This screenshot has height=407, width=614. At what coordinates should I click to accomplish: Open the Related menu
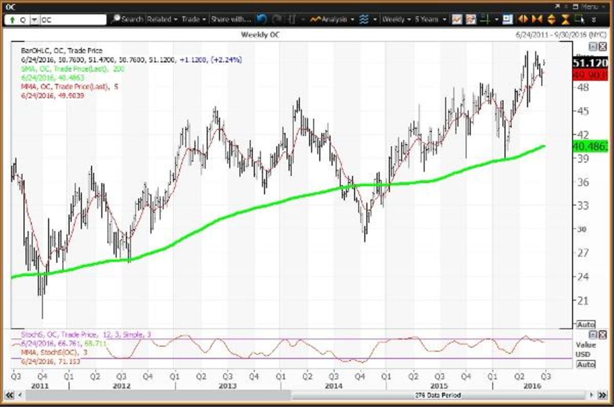pyautogui.click(x=162, y=19)
